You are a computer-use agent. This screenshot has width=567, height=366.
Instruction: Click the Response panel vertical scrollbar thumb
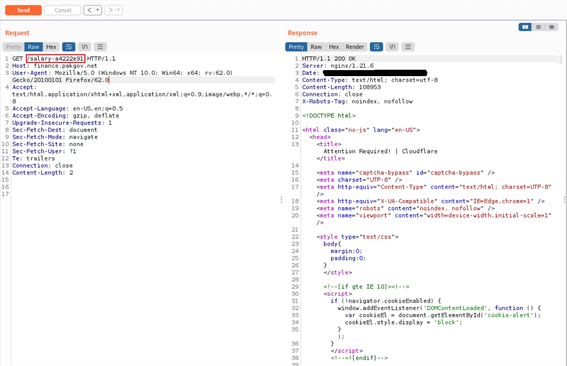tap(561, 59)
